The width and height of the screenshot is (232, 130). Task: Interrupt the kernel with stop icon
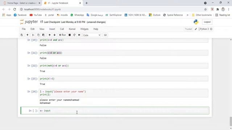tap(70, 35)
